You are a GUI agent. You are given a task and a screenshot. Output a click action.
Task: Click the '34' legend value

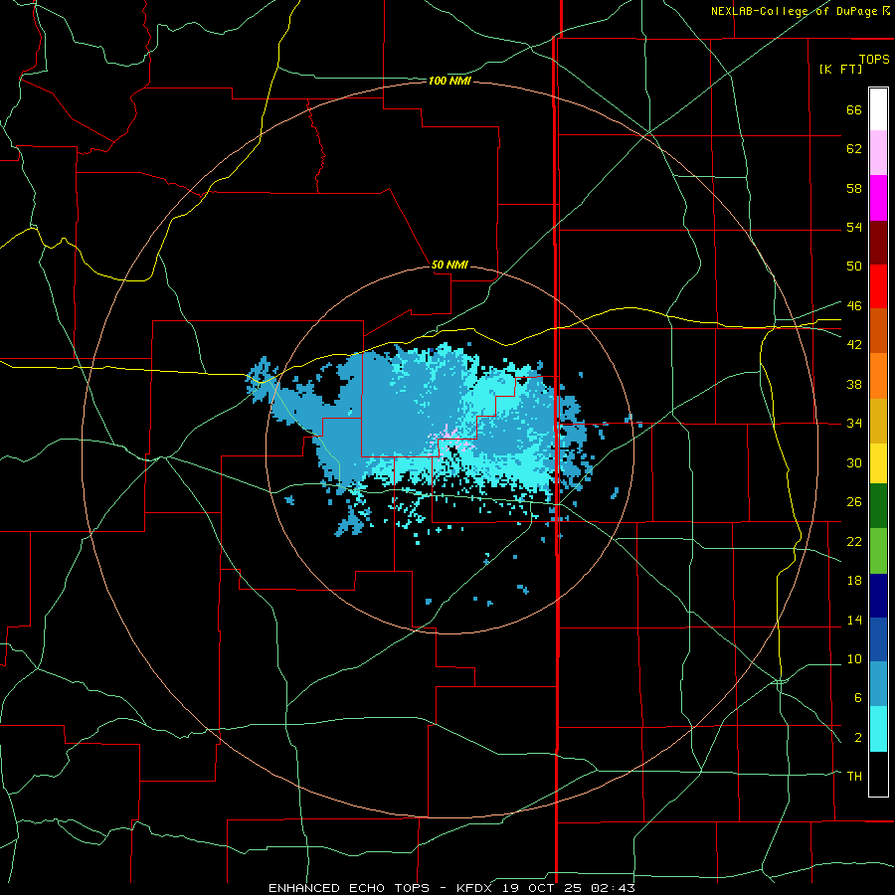coord(854,423)
